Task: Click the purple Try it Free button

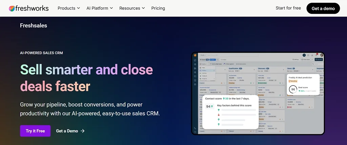Action: coord(35,131)
